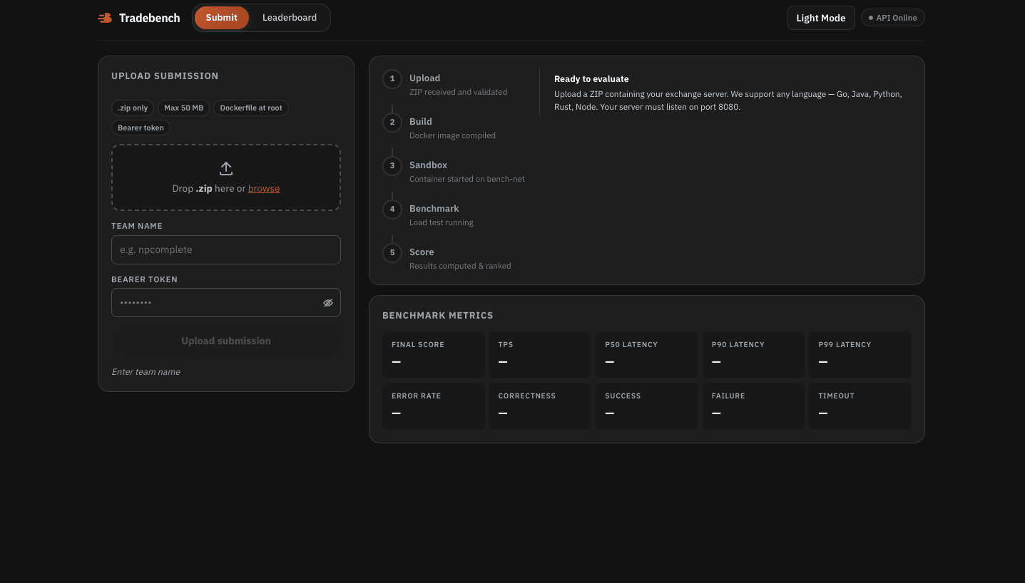Click the 'Dockerfile at root' chip
The width and height of the screenshot is (1025, 583).
(251, 108)
